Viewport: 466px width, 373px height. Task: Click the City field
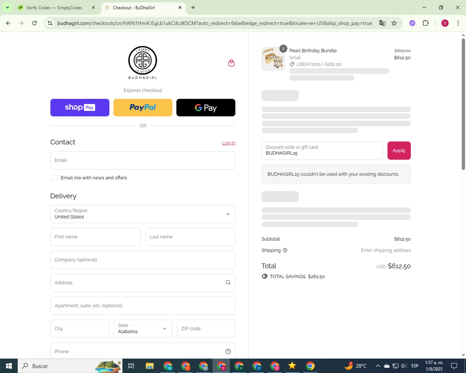80,329
